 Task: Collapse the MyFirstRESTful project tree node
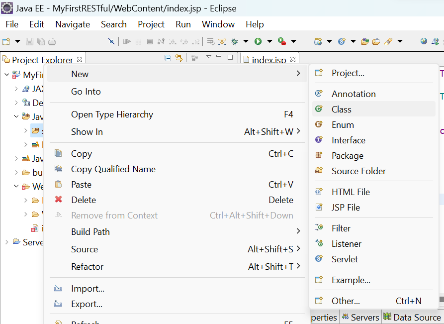pyautogui.click(x=7, y=75)
